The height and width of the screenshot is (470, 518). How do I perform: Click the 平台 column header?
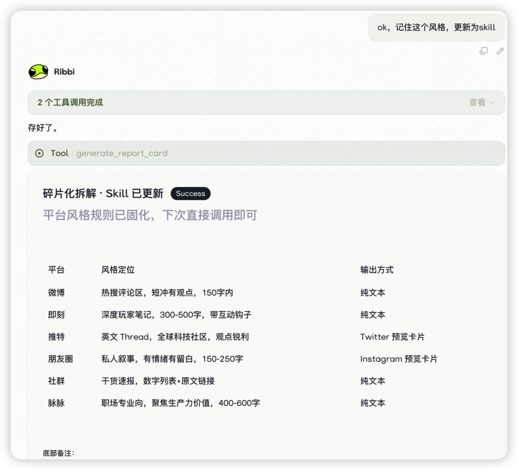click(56, 269)
